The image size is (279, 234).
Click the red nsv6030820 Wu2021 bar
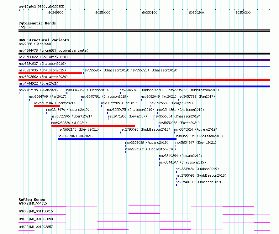pyautogui.click(x=93, y=126)
